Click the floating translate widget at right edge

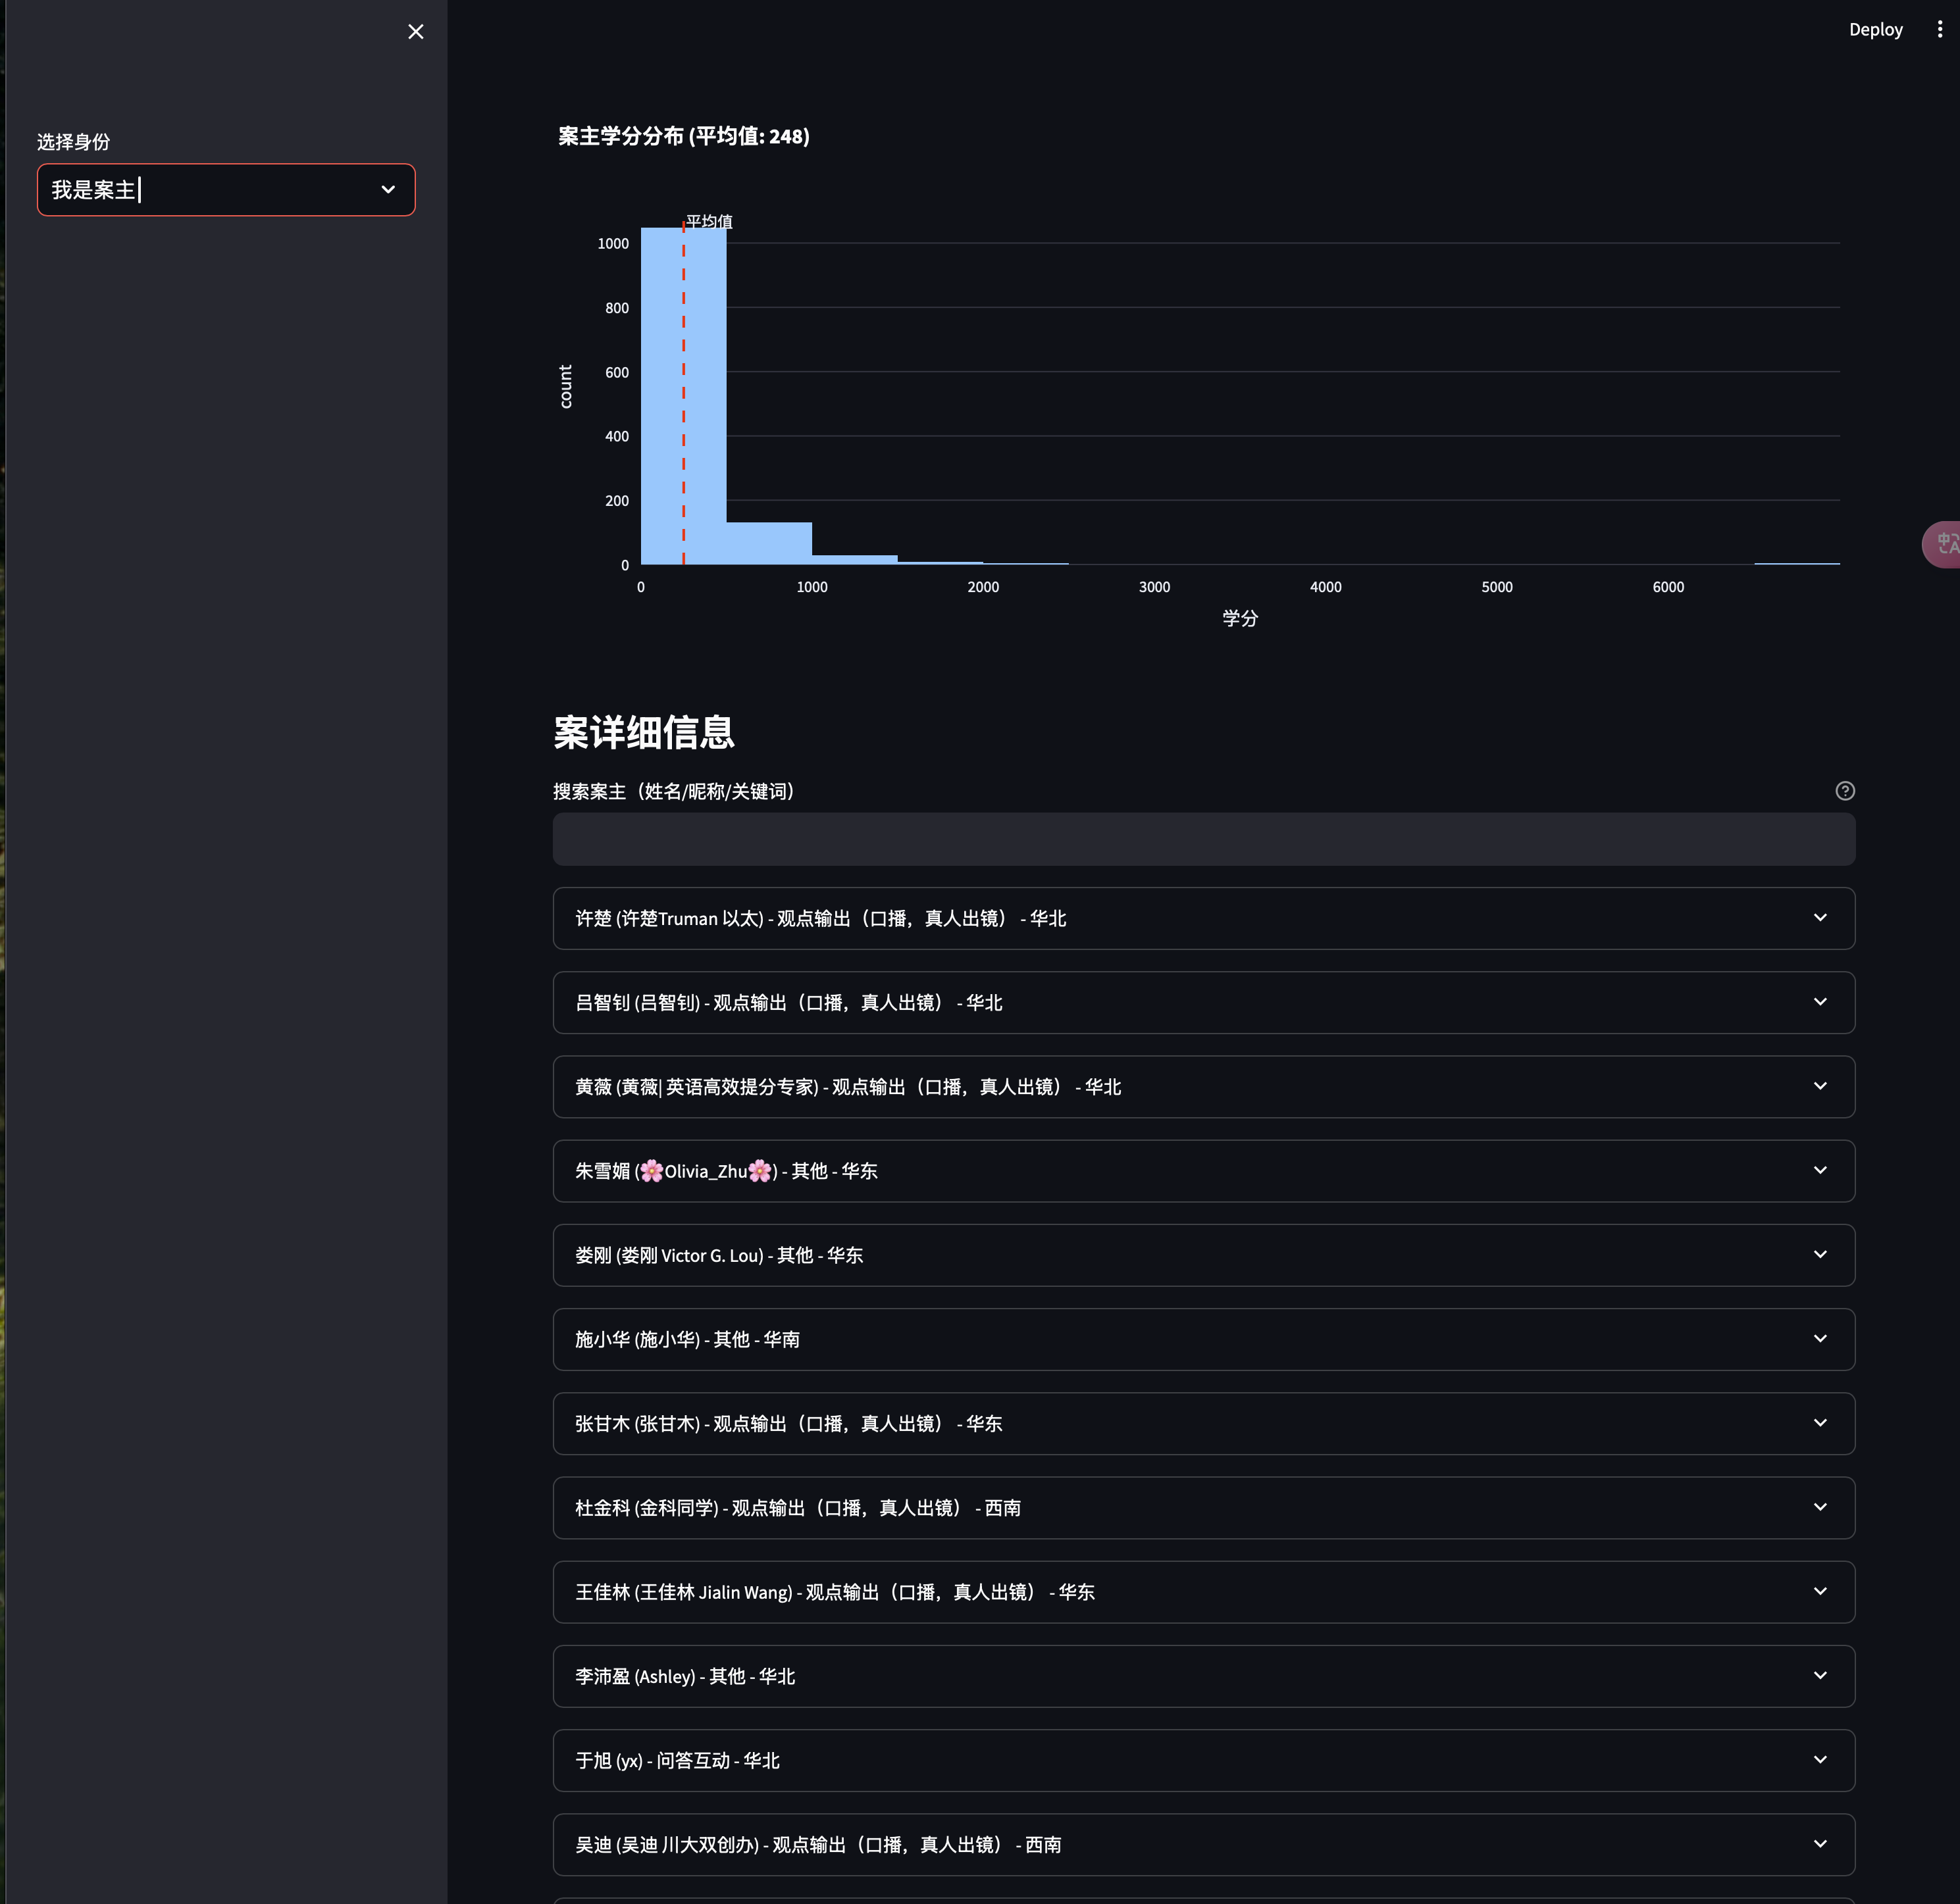1942,544
